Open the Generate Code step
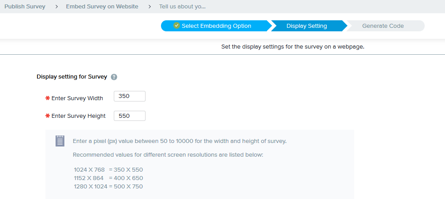445x199 pixels. pos(383,26)
